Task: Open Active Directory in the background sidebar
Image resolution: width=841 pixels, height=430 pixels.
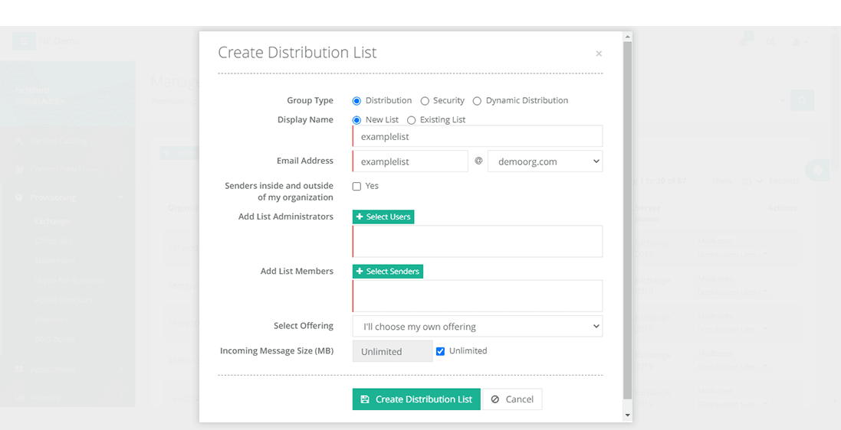Action: click(64, 300)
